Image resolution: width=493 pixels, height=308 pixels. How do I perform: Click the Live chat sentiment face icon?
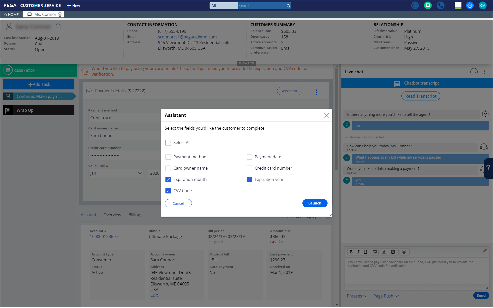coord(474,72)
